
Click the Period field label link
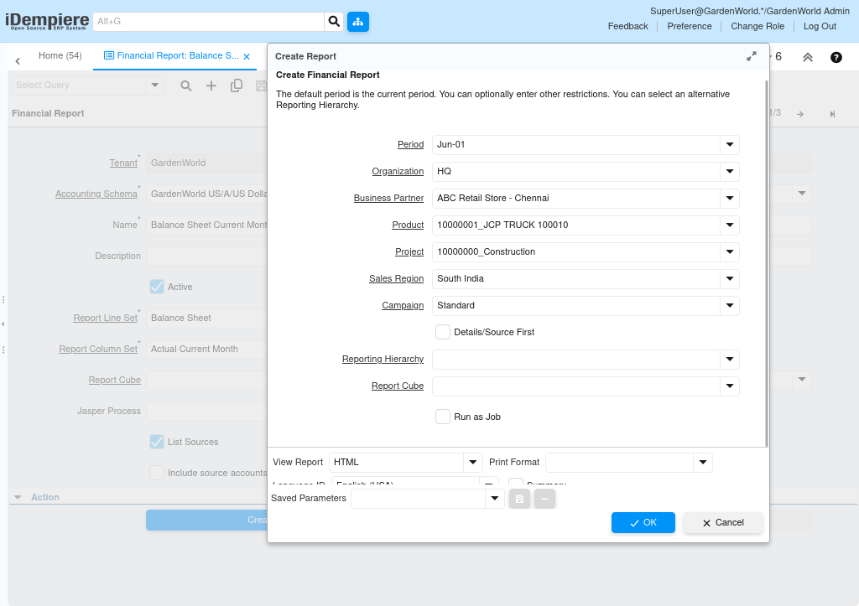[x=410, y=144]
